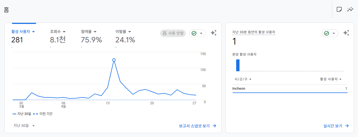358x137 pixels.
Task: Click the peak data point on chart
Action: point(114,60)
